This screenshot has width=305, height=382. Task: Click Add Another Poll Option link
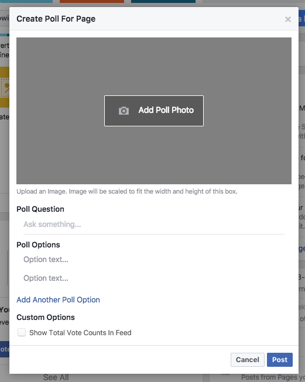[x=59, y=300]
